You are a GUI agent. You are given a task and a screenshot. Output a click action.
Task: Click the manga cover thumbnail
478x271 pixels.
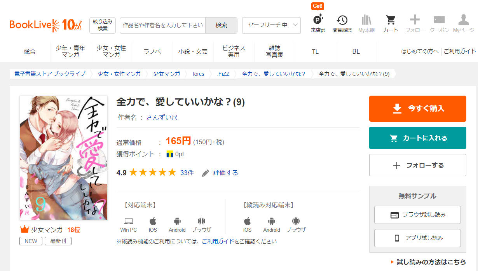(x=63, y=158)
